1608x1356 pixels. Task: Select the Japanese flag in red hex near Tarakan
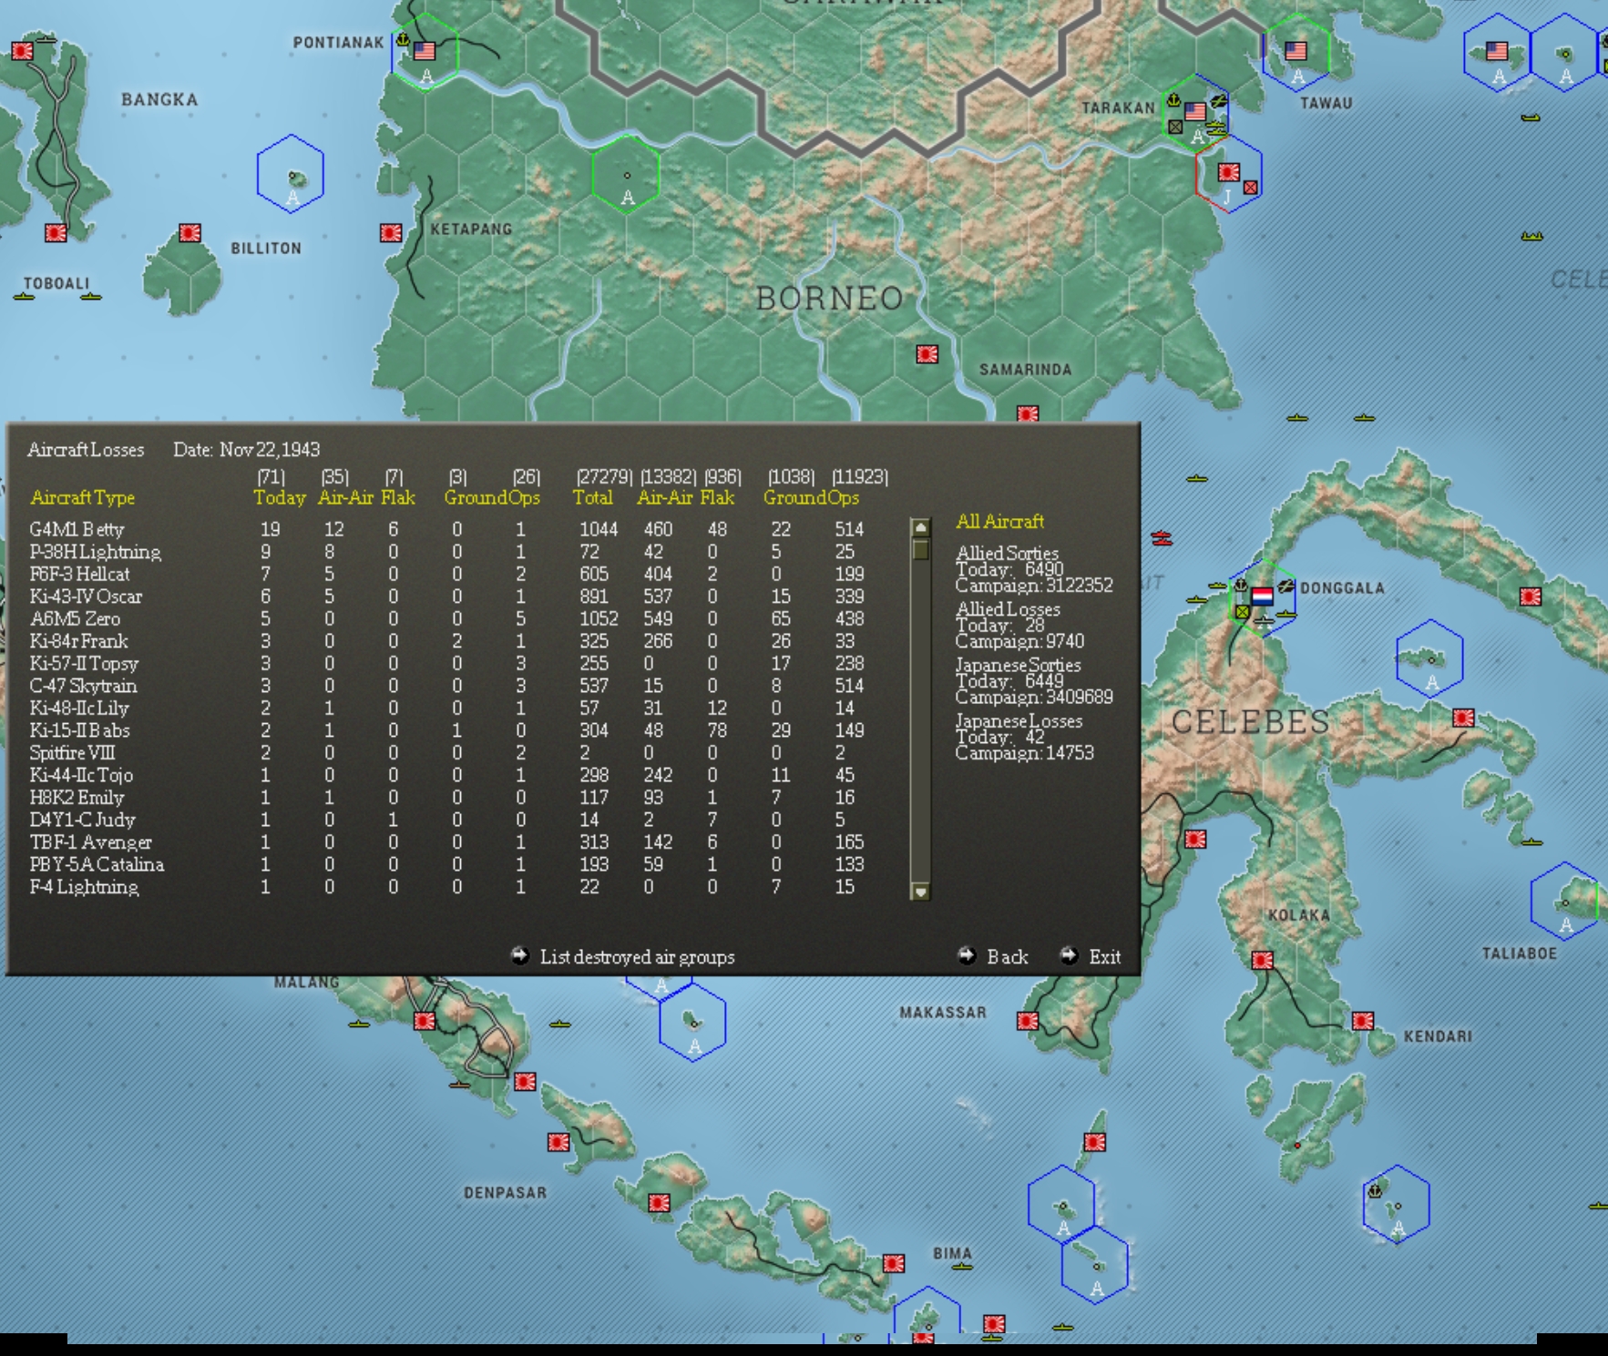[1229, 172]
